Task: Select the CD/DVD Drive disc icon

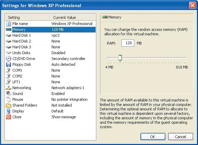Action: click(9, 59)
